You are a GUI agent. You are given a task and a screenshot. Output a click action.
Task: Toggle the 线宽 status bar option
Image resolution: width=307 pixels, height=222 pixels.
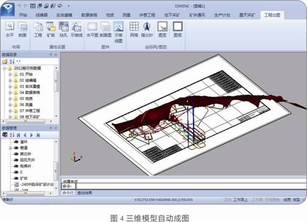(x=287, y=199)
